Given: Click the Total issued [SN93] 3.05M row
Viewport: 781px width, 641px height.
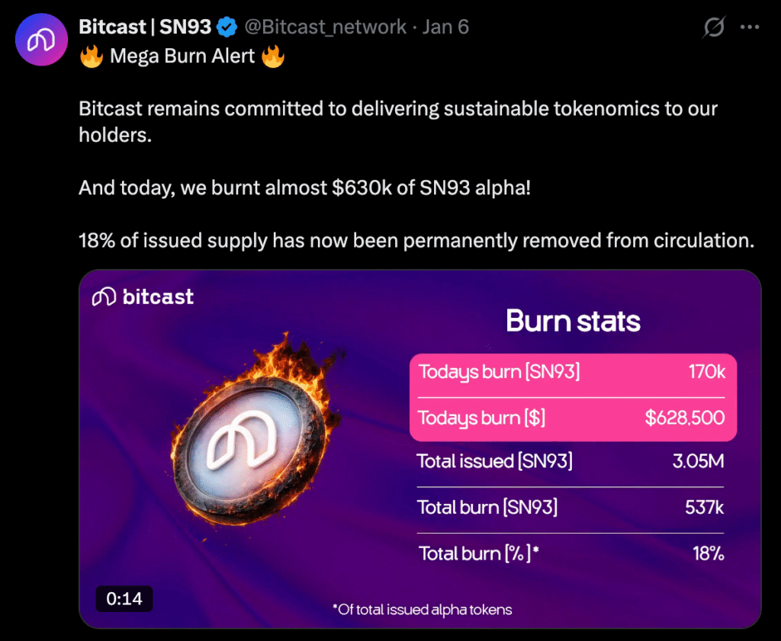Looking at the screenshot, I should (571, 461).
